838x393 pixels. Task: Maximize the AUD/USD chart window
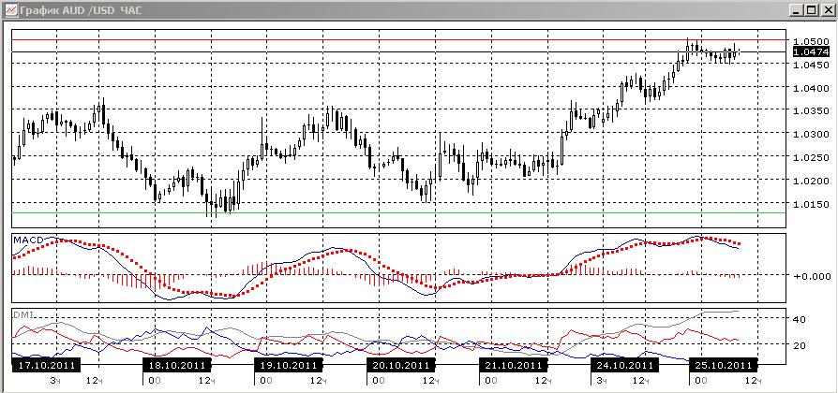[x=812, y=10]
